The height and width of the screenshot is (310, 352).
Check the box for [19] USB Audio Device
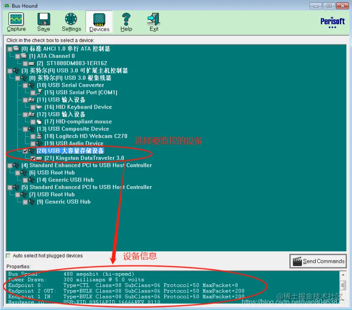[33, 143]
